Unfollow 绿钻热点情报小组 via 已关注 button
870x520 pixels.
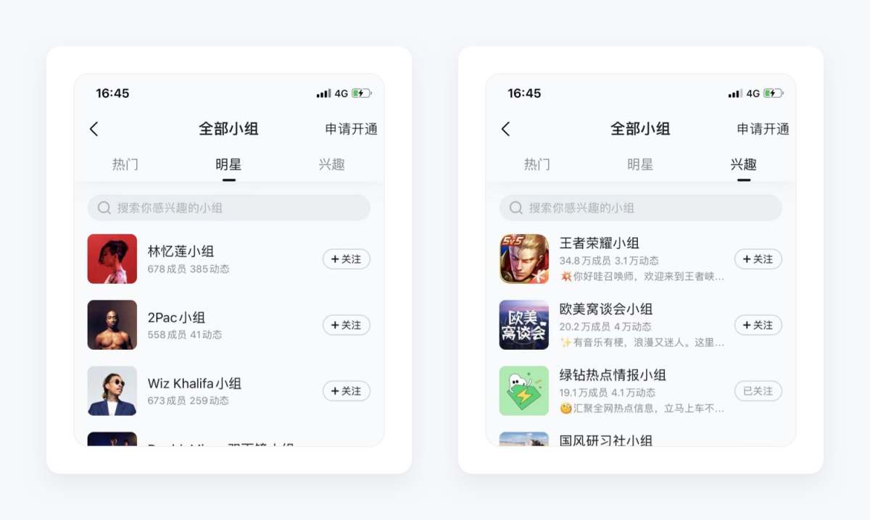[758, 391]
